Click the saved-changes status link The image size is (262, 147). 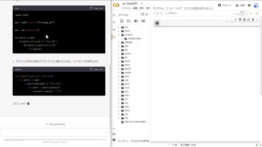tap(198, 8)
